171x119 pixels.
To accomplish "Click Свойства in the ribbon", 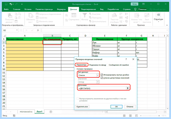I will tap(42, 18).
